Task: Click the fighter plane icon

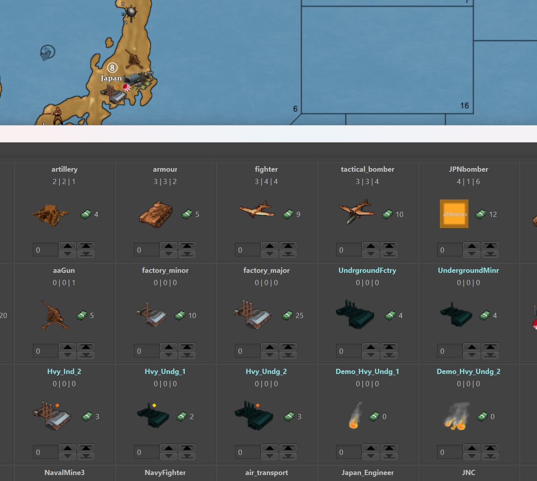Action: (x=257, y=210)
